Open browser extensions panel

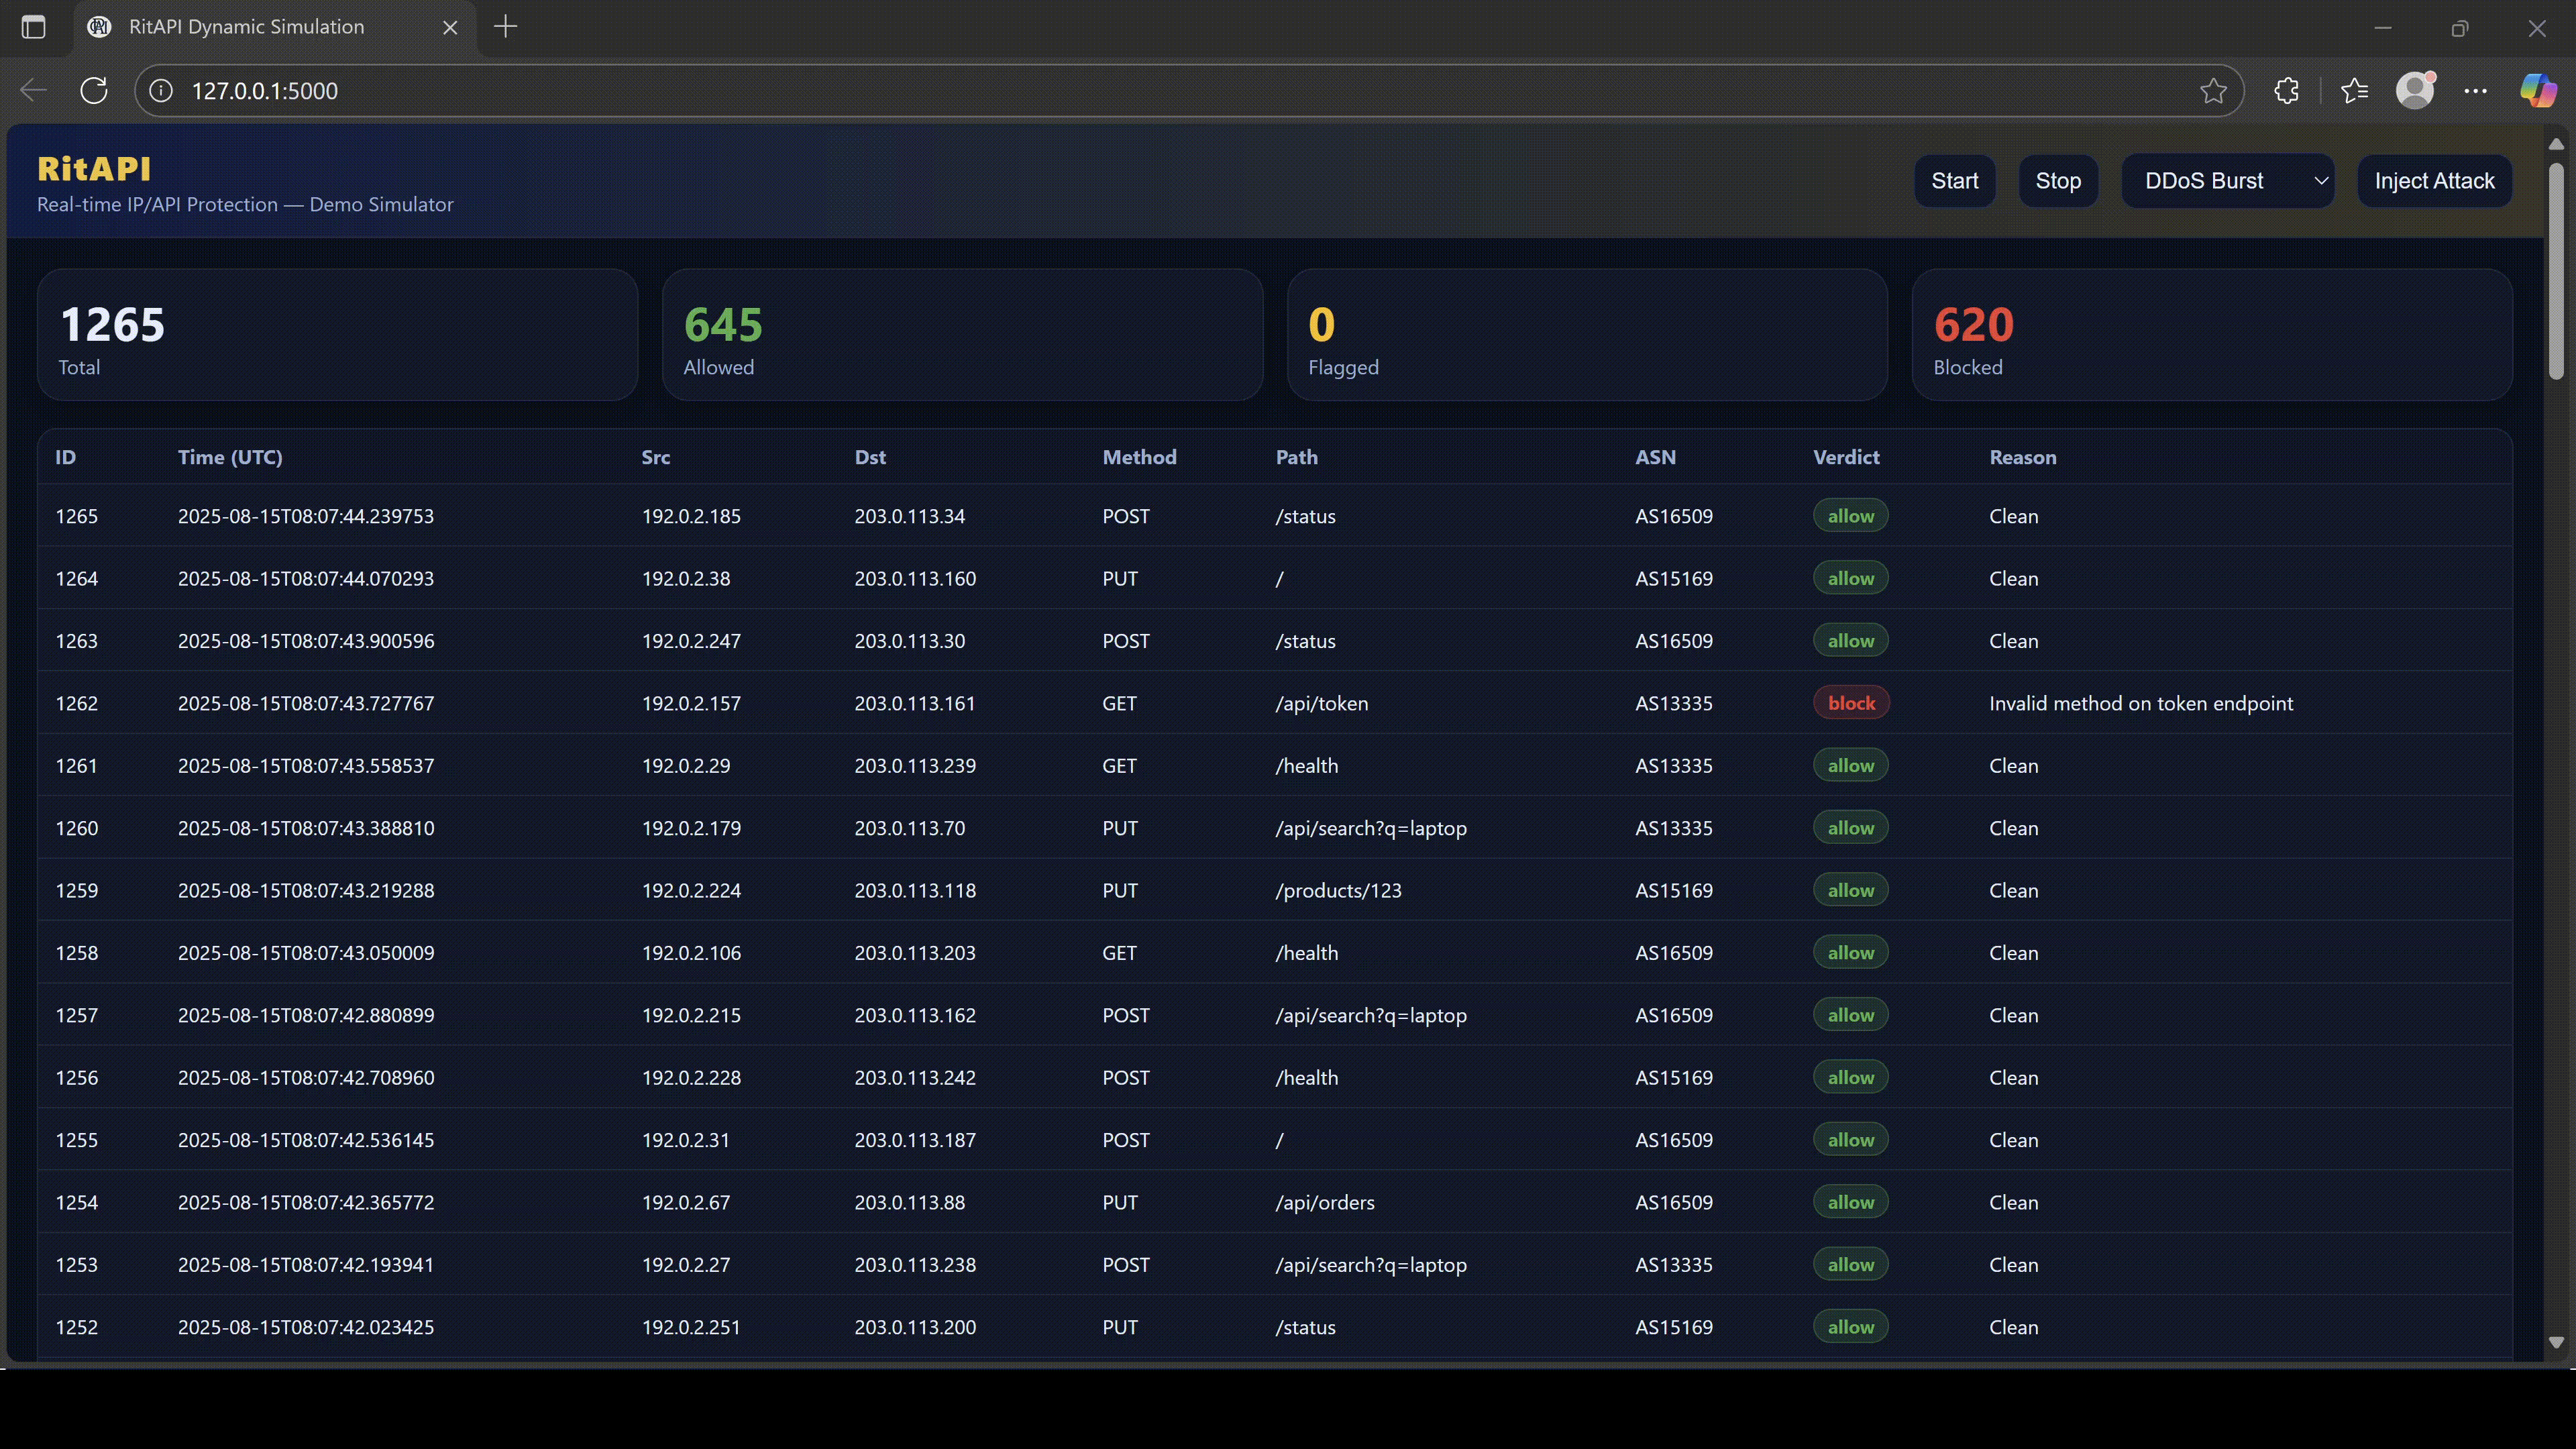pos(2287,90)
